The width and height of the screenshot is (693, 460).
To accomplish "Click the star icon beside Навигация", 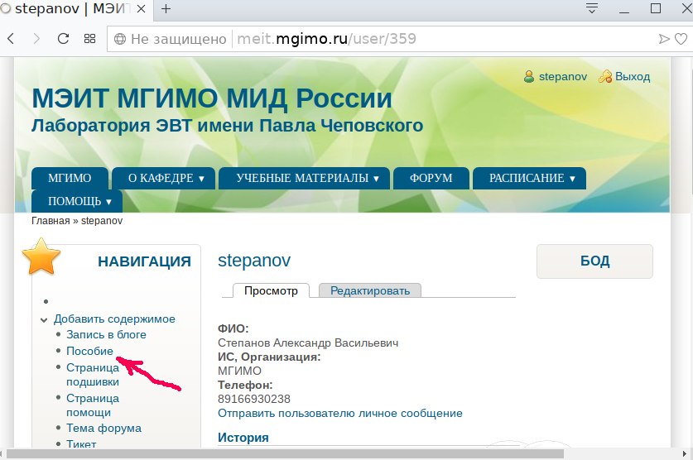I will [41, 256].
